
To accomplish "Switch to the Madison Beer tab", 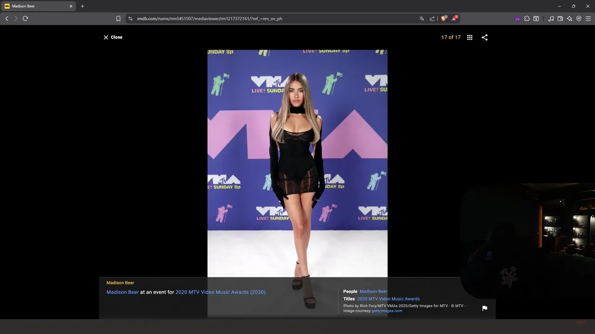I will coord(38,6).
